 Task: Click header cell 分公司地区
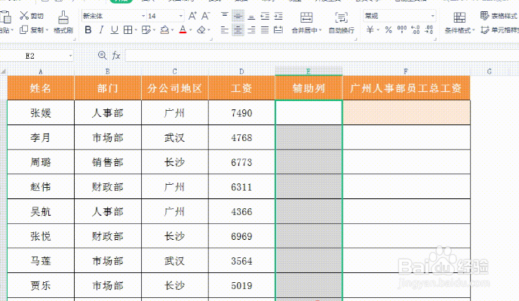click(x=175, y=88)
